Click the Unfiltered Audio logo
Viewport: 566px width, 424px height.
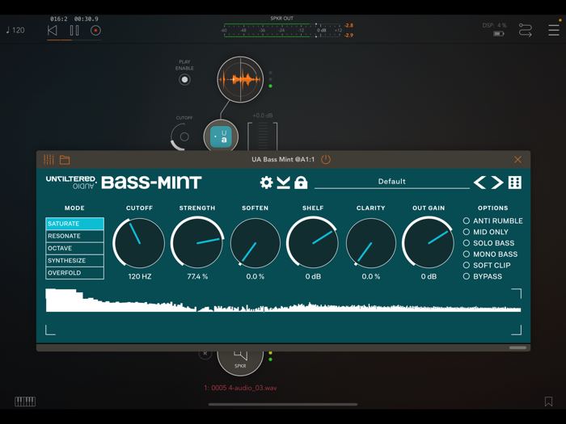coord(71,183)
